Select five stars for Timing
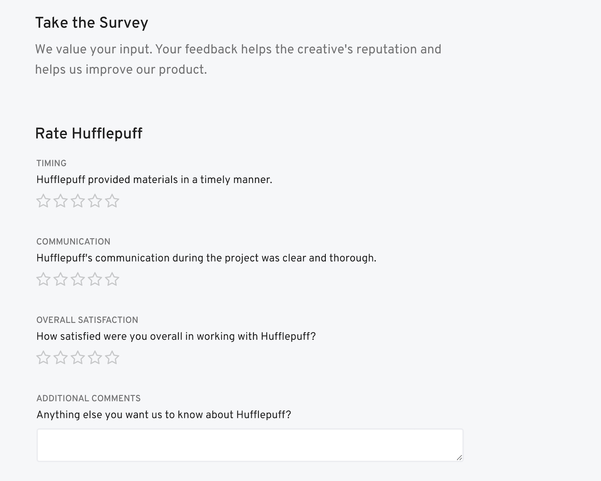 tap(112, 200)
